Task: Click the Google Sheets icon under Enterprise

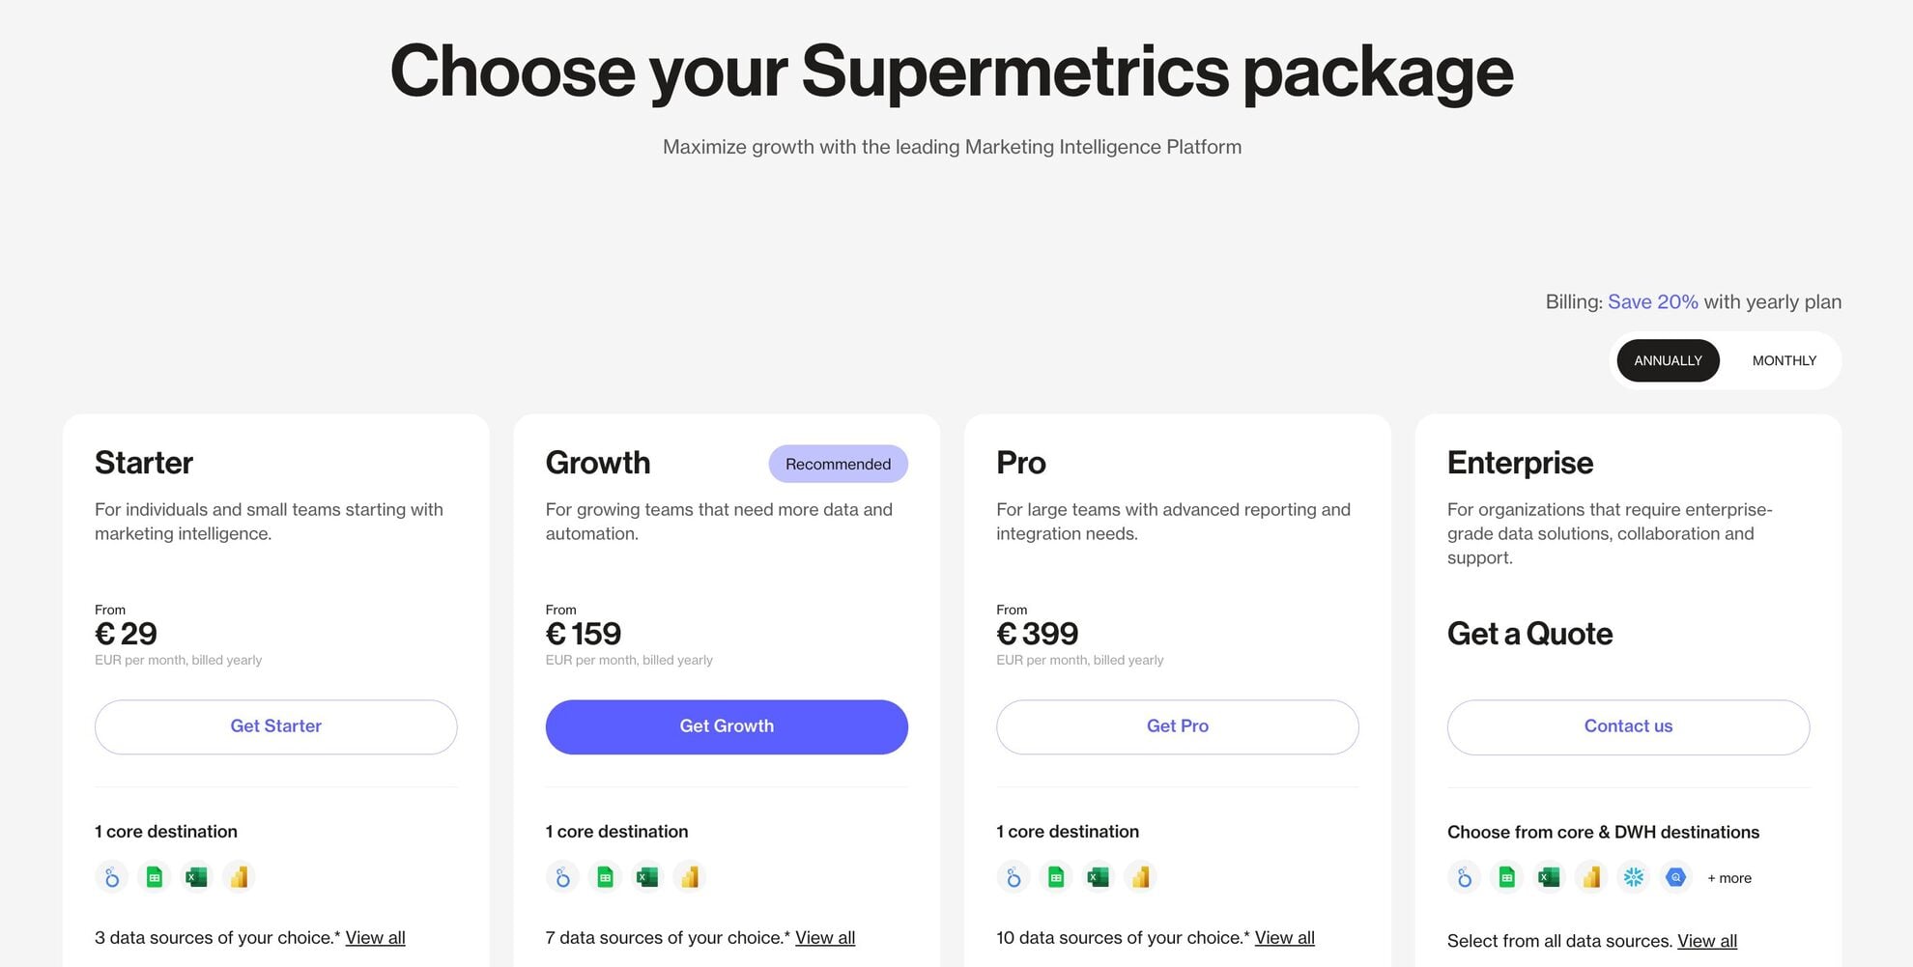Action: (x=1505, y=876)
